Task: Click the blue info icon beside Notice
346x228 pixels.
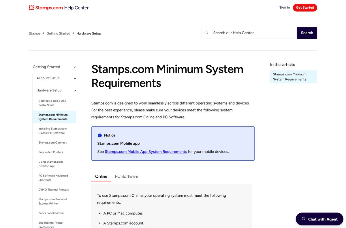Action: pos(100,135)
